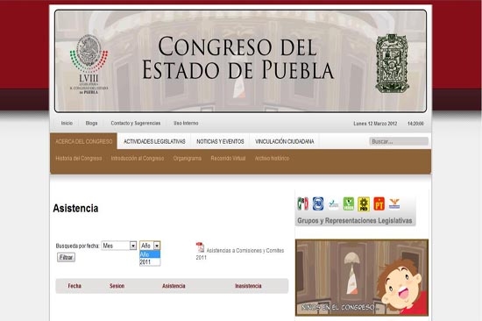
Task: Click the Lunes 12 Marzo 2012 date text
Action: 375,124
